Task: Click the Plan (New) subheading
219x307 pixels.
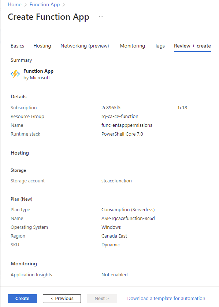Action: 21,199
